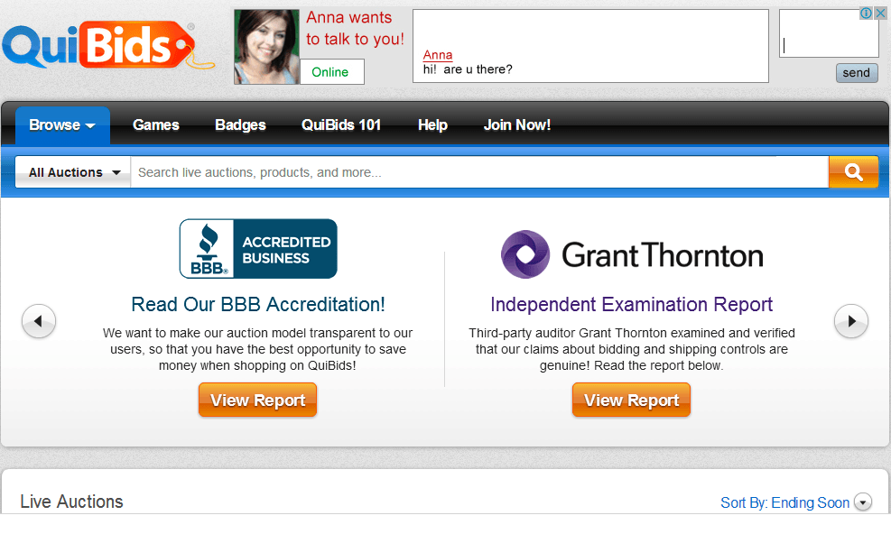Click the Grant Thornton logo
This screenshot has width=891, height=534.
click(632, 254)
